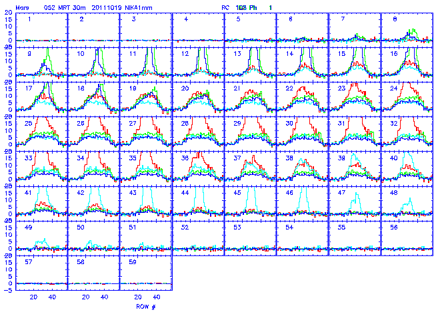
Task: Select plot panel 23
Action: point(353,98)
